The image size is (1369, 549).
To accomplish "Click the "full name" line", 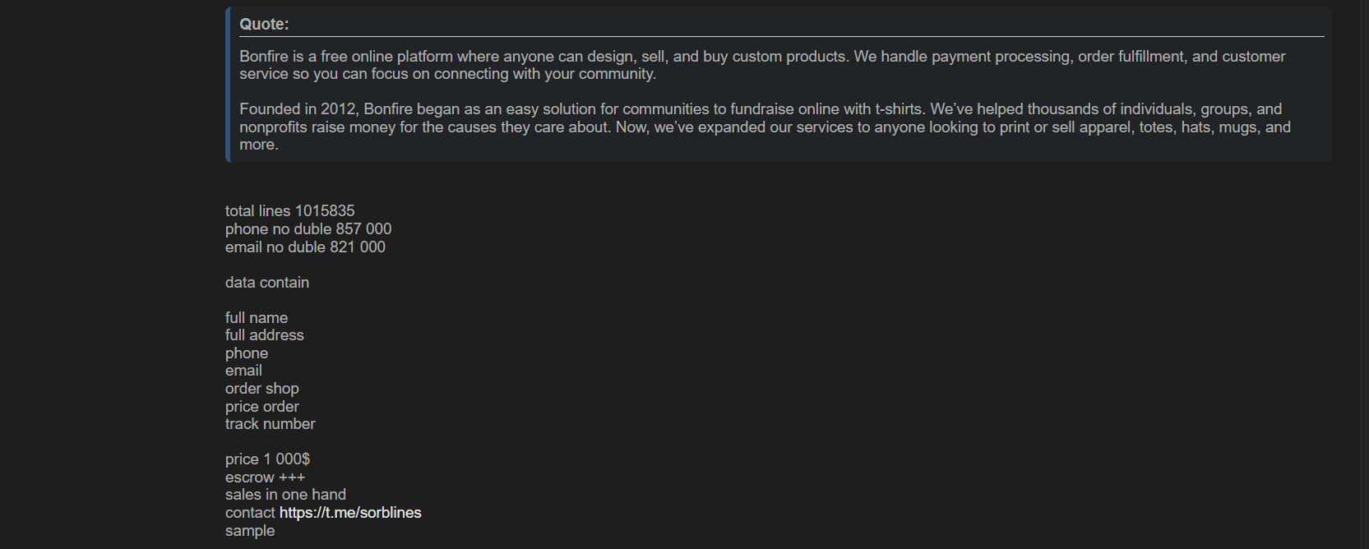I will [x=257, y=318].
